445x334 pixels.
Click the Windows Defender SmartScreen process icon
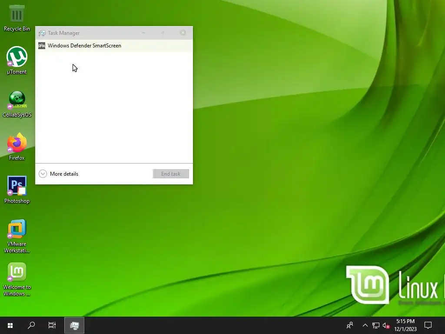42,46
